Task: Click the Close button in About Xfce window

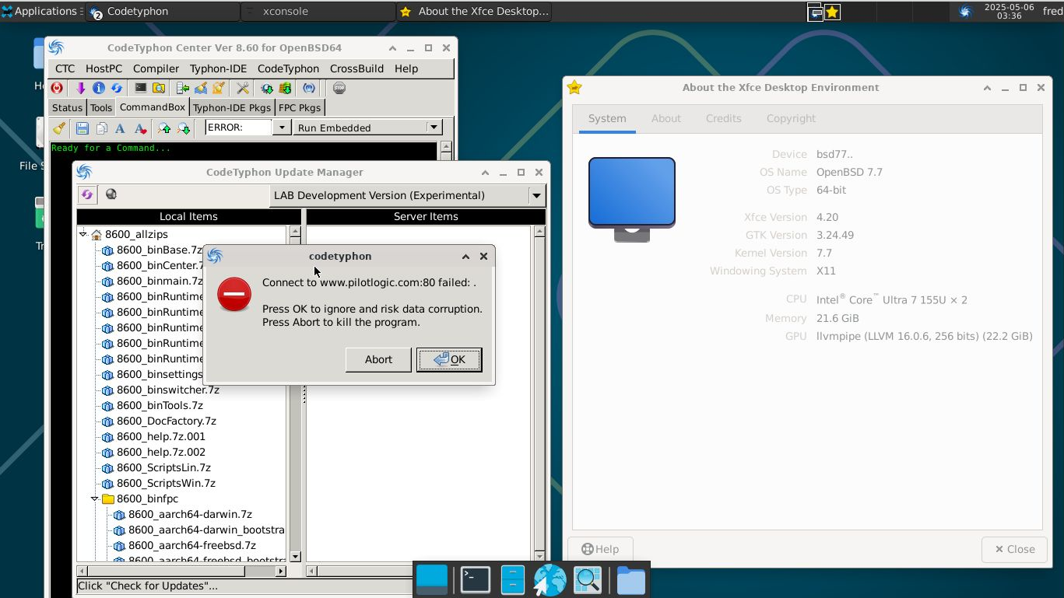Action: 1015,549
